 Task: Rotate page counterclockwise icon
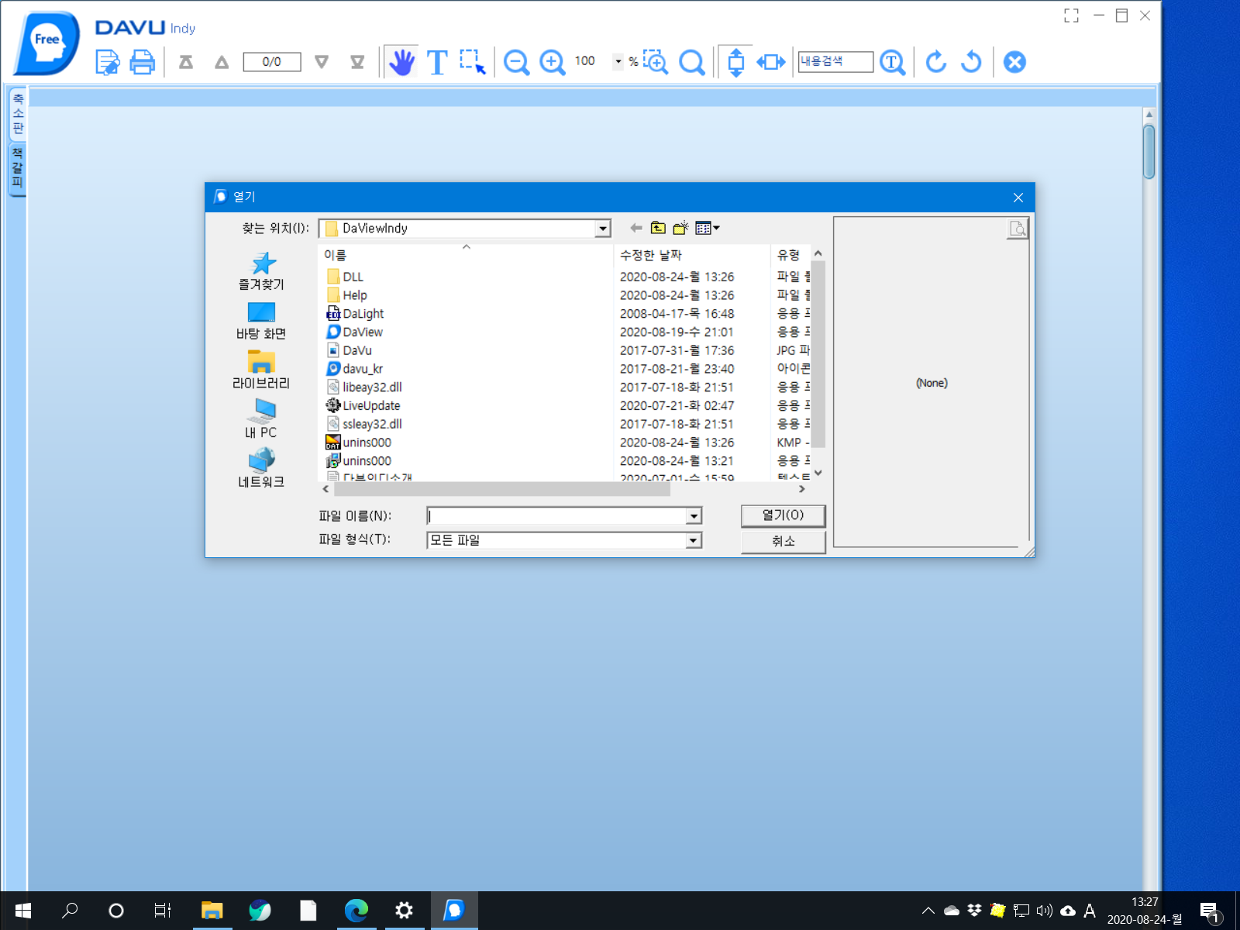[971, 62]
